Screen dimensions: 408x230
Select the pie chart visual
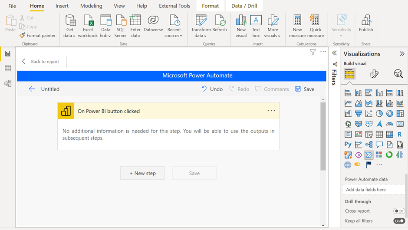[x=379, y=113]
